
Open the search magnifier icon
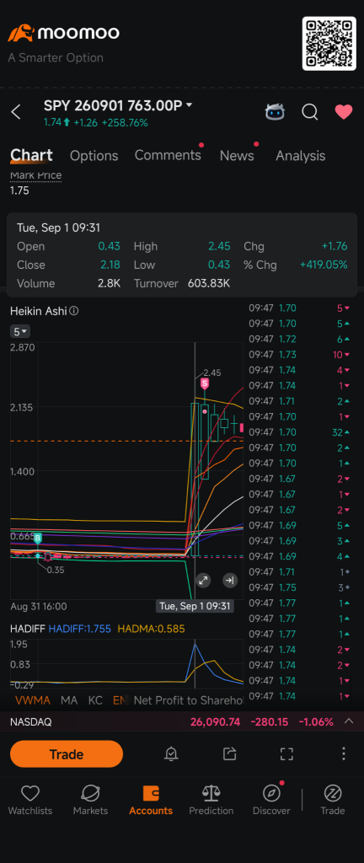coord(309,112)
